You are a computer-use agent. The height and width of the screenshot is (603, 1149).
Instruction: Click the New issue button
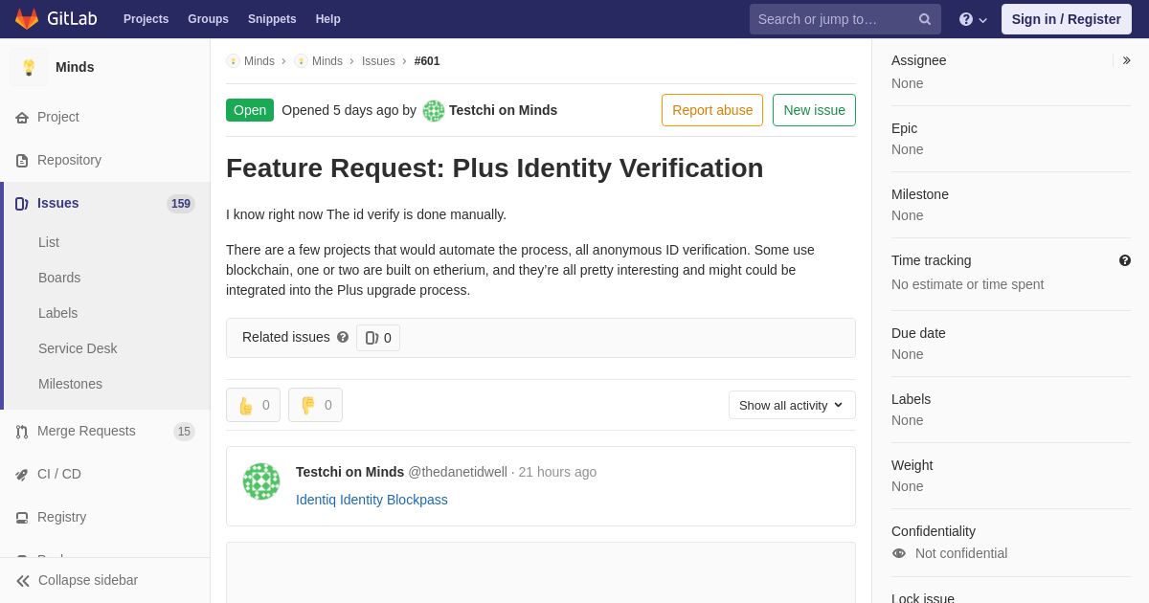point(814,110)
